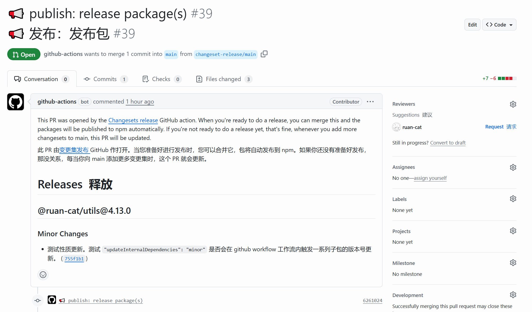Add emoji reaction to the comment

click(43, 275)
